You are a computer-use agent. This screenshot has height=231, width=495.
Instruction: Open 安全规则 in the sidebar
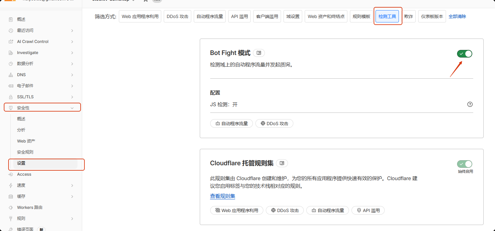tap(25, 152)
